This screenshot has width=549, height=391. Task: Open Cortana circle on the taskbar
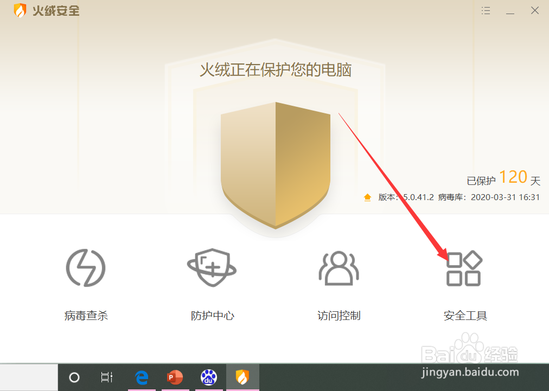74,377
